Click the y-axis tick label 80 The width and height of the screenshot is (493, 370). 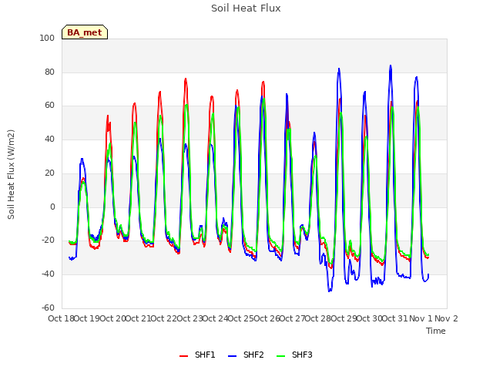click(x=49, y=72)
